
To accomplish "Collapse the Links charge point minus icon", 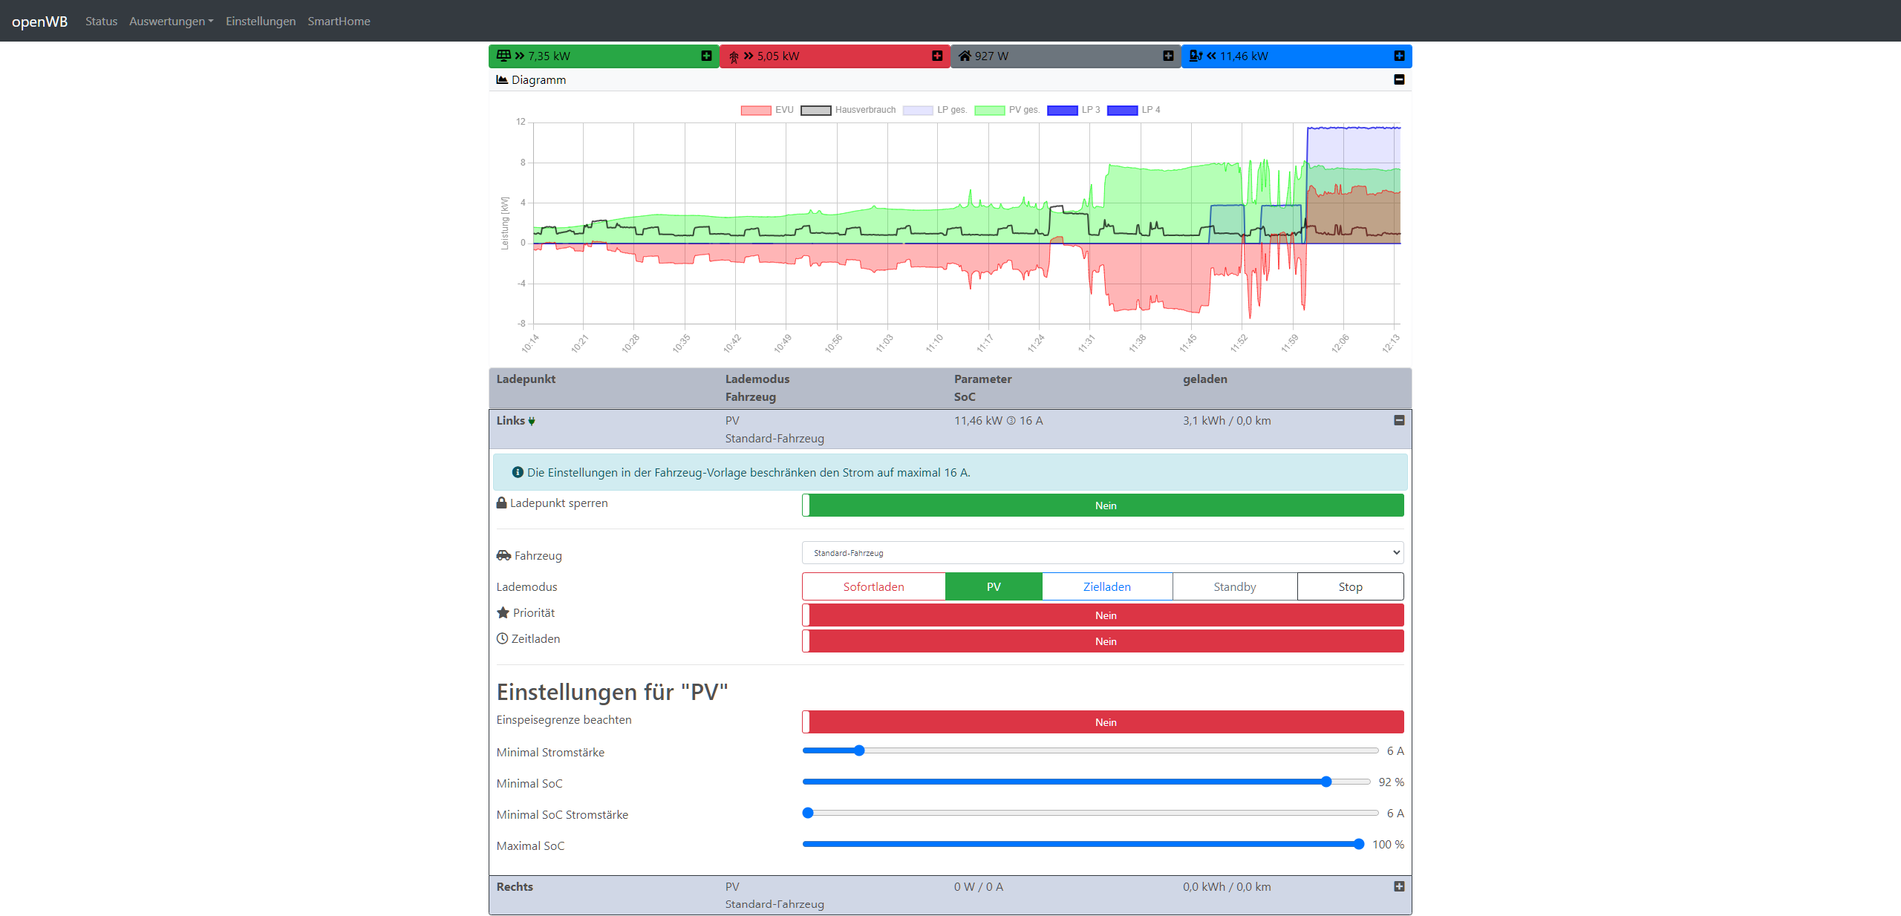I will (x=1399, y=420).
